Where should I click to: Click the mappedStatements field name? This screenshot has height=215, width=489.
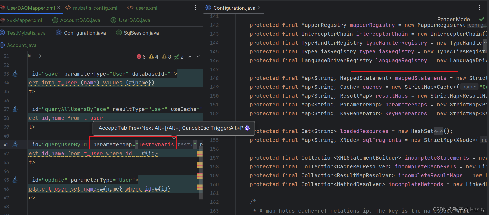click(420, 78)
